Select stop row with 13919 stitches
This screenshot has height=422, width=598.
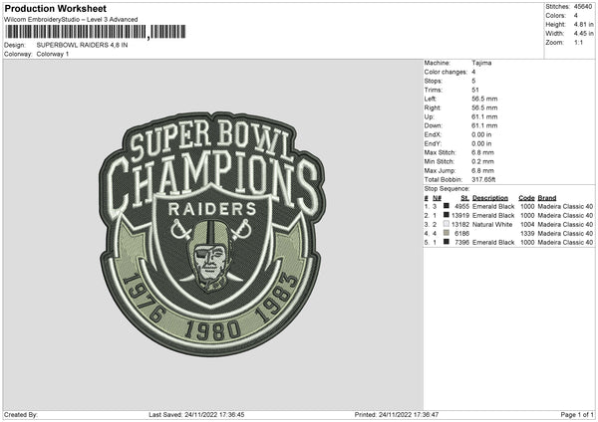[508, 216]
